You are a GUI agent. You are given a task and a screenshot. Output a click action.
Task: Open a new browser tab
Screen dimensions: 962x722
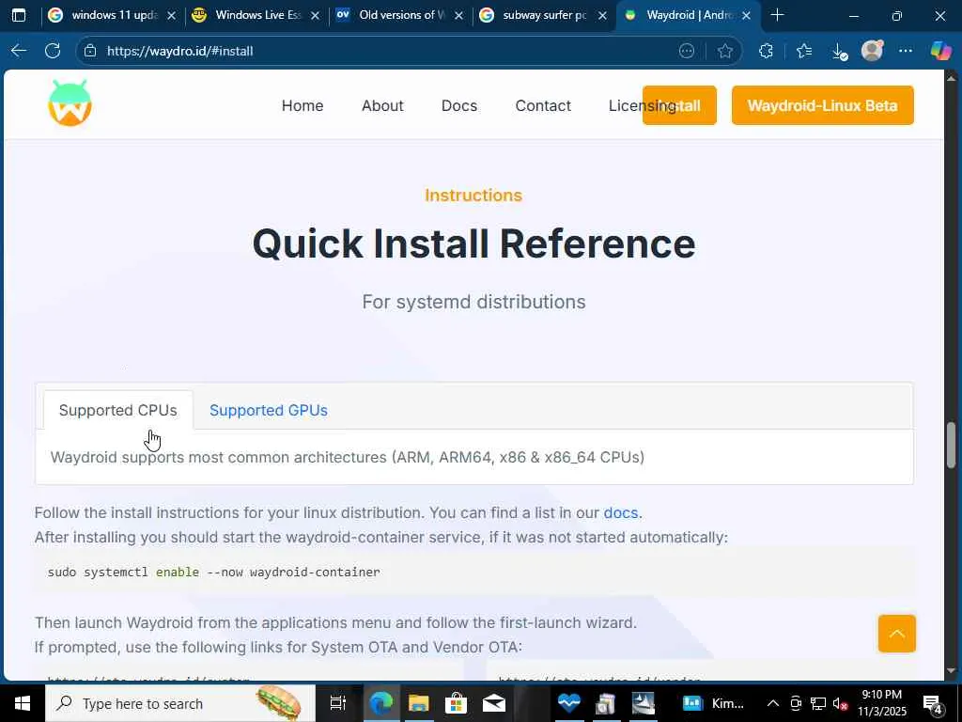pyautogui.click(x=777, y=15)
